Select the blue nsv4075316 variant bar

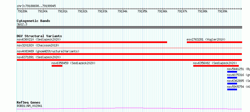point(232,78)
